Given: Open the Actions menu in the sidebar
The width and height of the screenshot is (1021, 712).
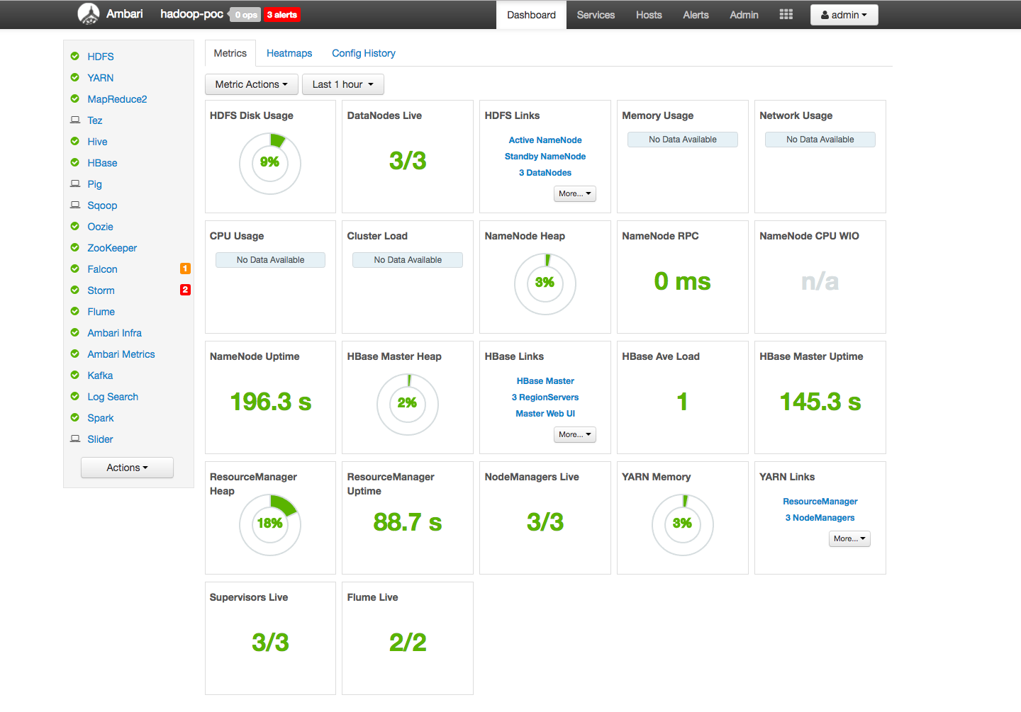Looking at the screenshot, I should point(127,468).
